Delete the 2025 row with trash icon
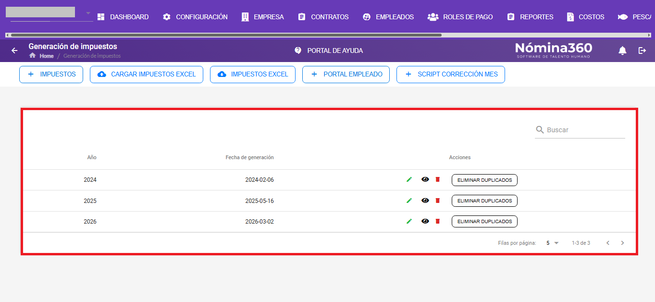Image resolution: width=655 pixels, height=302 pixels. tap(437, 201)
